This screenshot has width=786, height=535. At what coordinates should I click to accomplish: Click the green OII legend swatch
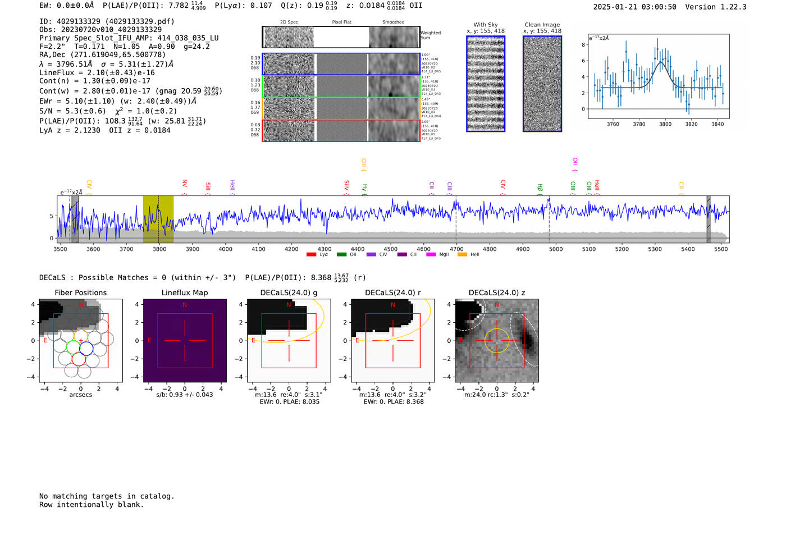coord(341,255)
